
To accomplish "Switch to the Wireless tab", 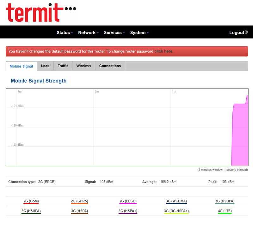I will [x=83, y=66].
